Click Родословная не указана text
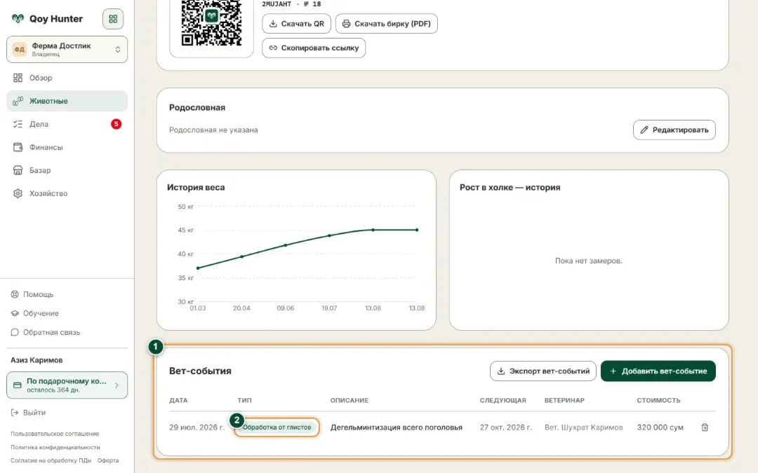This screenshot has width=758, height=473. (213, 130)
